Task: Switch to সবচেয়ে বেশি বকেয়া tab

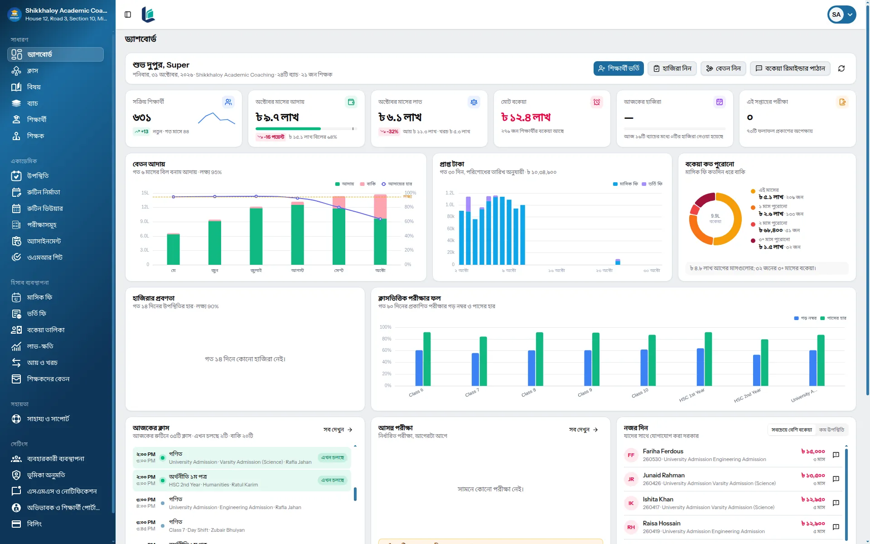Action: (x=792, y=430)
